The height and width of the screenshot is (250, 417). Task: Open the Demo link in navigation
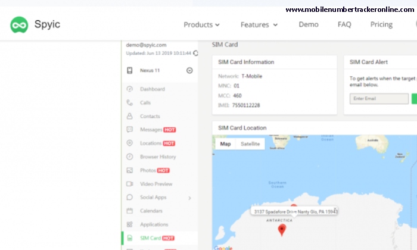tap(309, 25)
